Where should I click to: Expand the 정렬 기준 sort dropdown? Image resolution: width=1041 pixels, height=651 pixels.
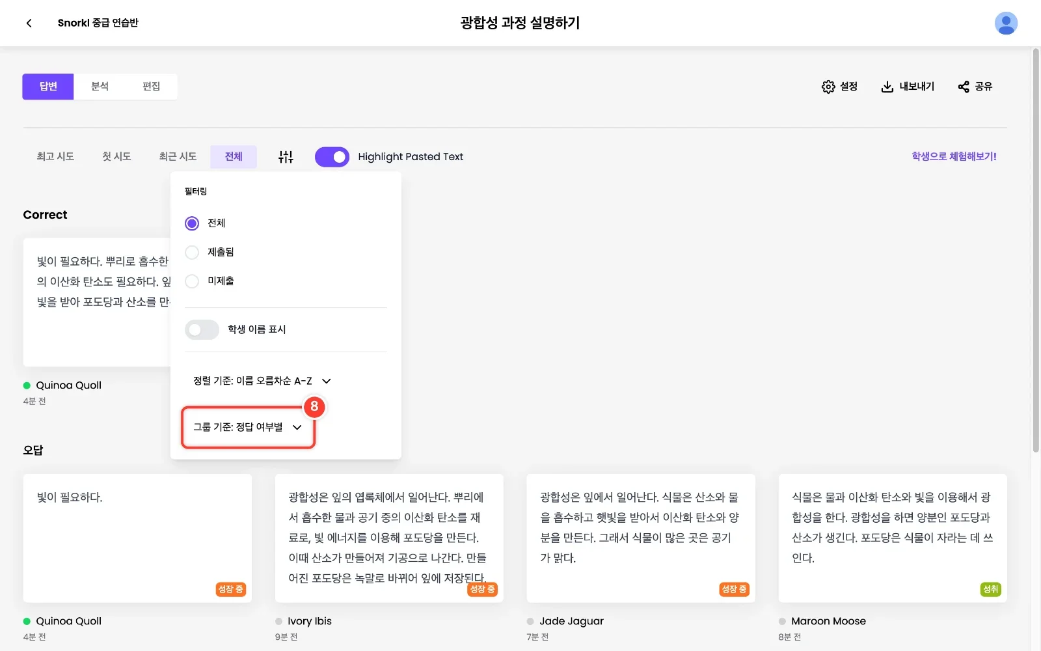click(x=262, y=381)
